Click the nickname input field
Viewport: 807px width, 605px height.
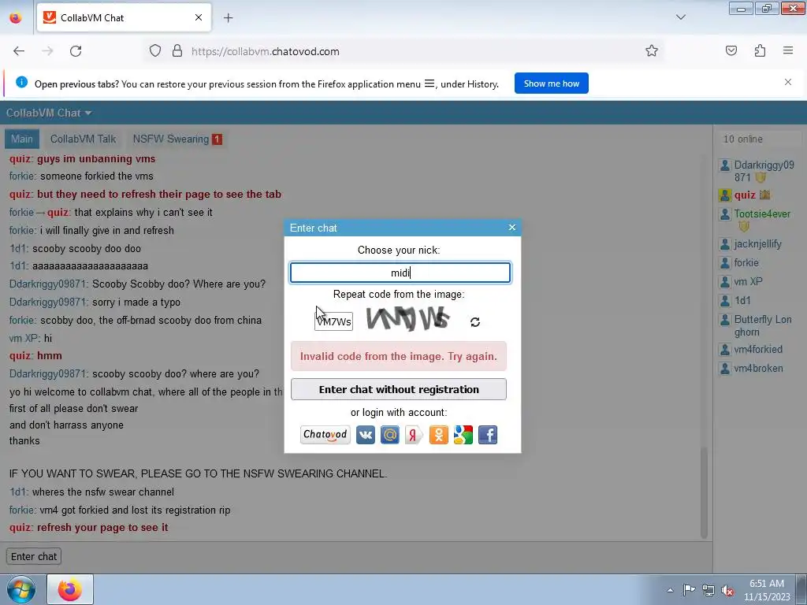400,273
